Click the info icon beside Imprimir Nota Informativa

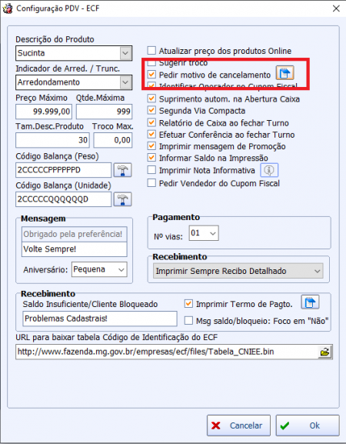(x=269, y=170)
